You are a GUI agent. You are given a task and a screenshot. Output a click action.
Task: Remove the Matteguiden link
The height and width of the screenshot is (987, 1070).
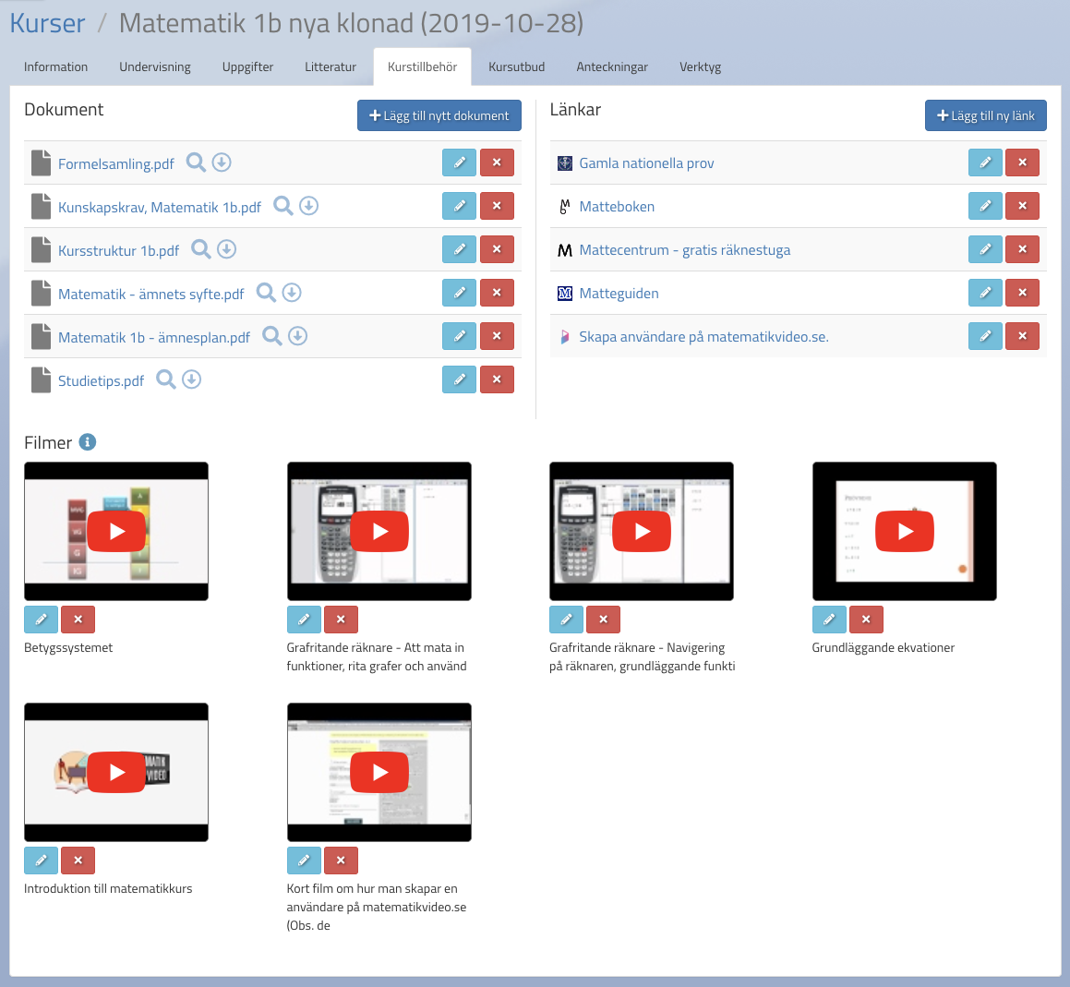1022,293
